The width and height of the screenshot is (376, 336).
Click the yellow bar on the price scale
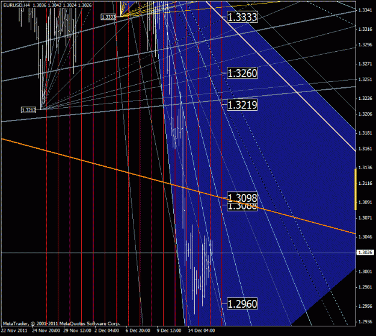(356, 189)
